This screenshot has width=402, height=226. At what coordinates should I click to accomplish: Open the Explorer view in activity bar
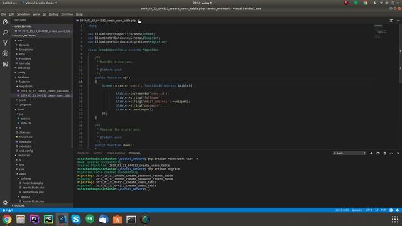point(5,22)
